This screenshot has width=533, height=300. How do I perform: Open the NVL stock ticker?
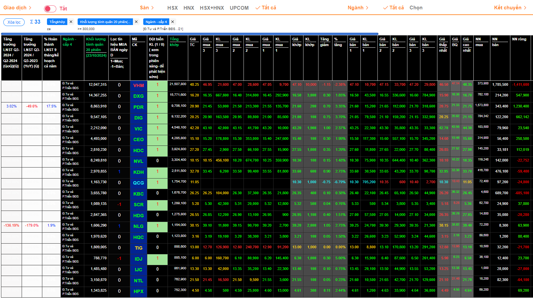[x=139, y=161]
